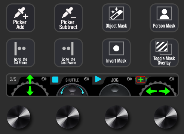Click the JOG label

pyautogui.click(x=115, y=80)
